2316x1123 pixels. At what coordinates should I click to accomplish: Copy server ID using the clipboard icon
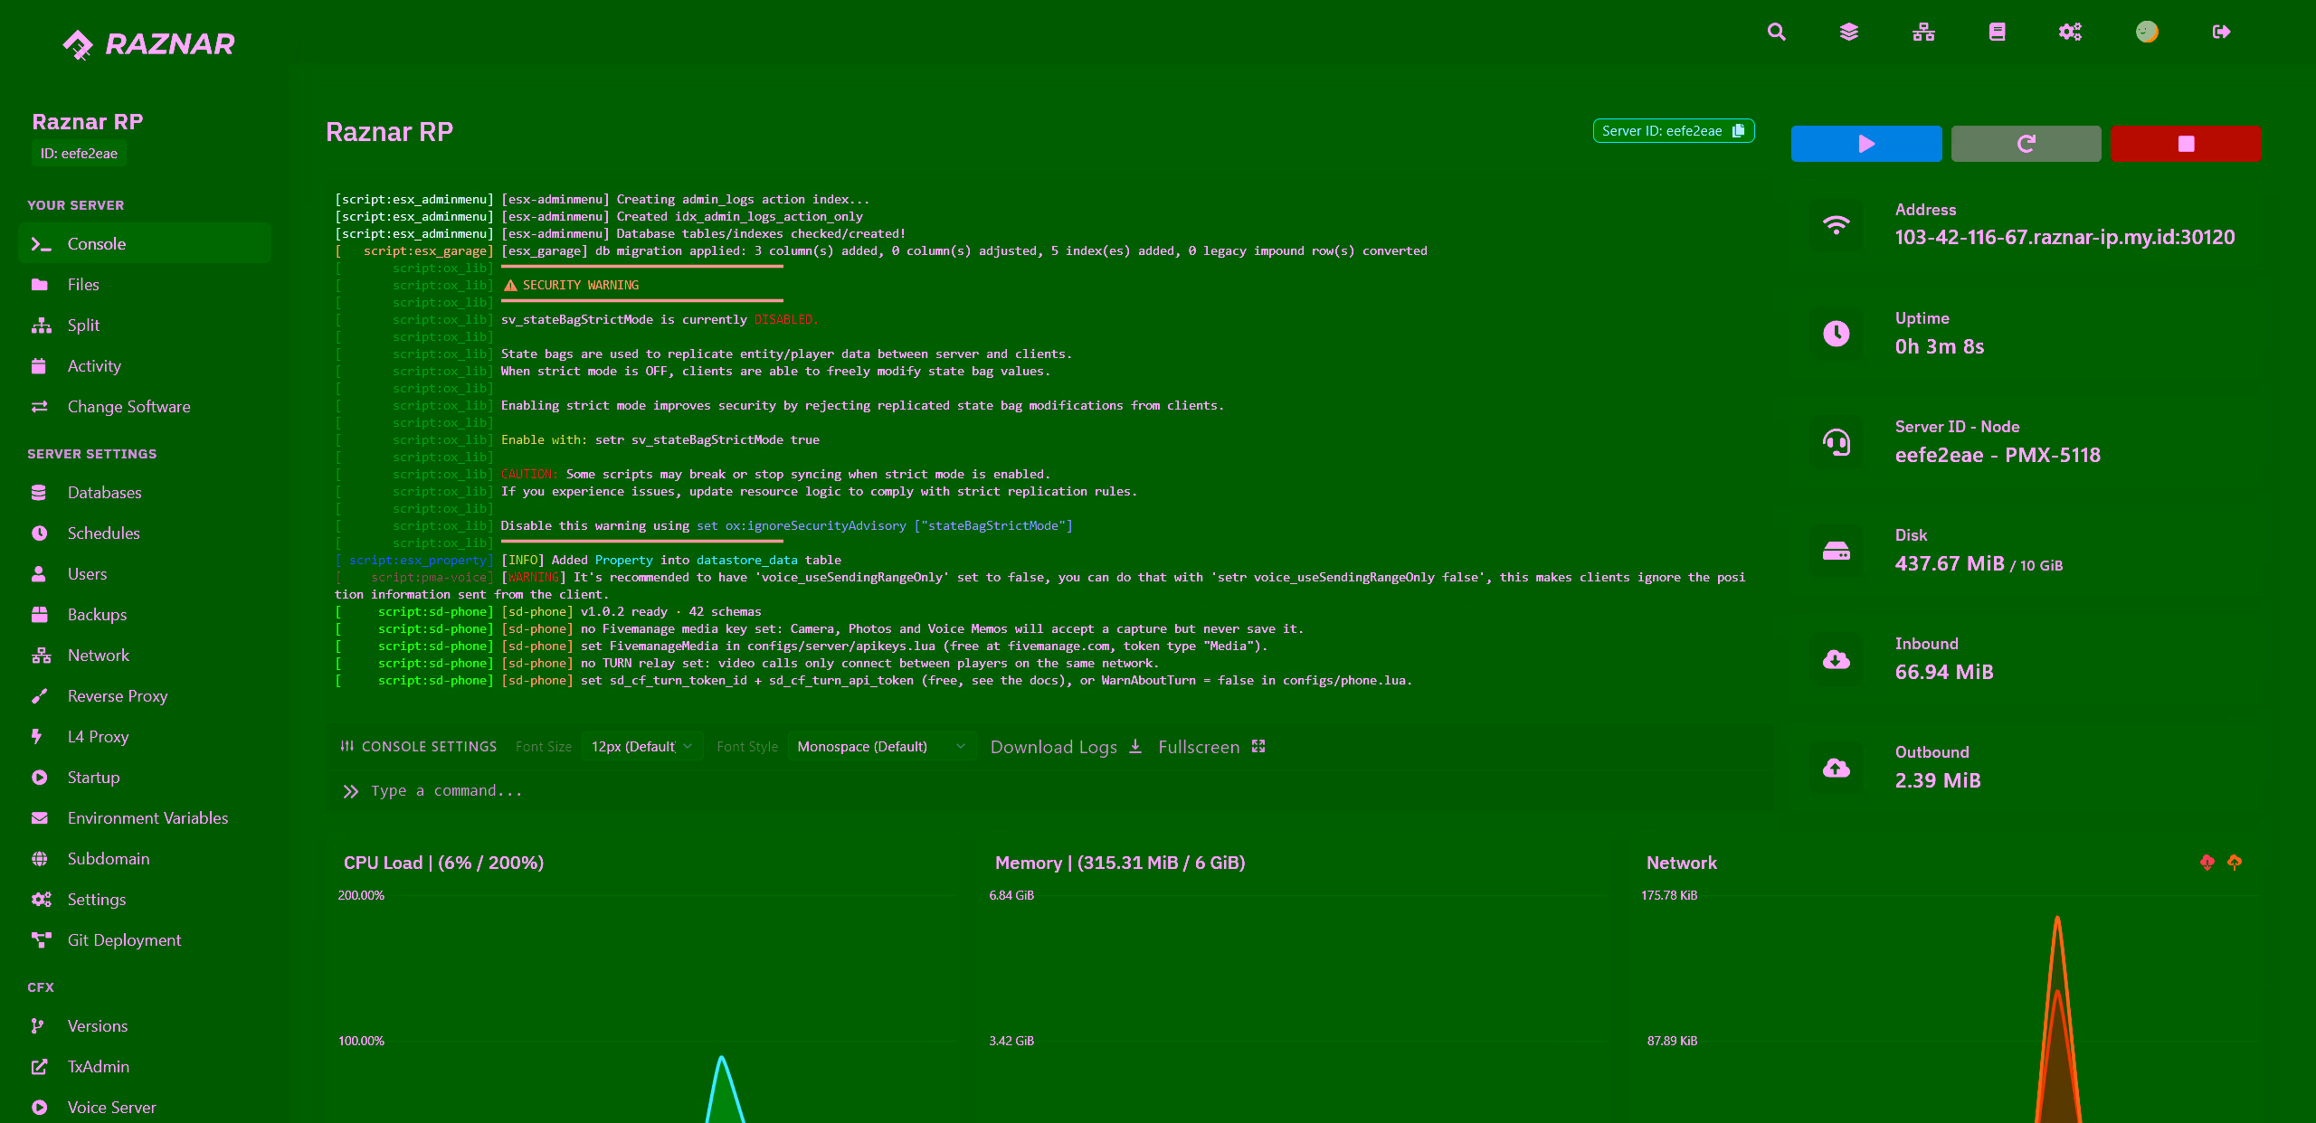1738,131
